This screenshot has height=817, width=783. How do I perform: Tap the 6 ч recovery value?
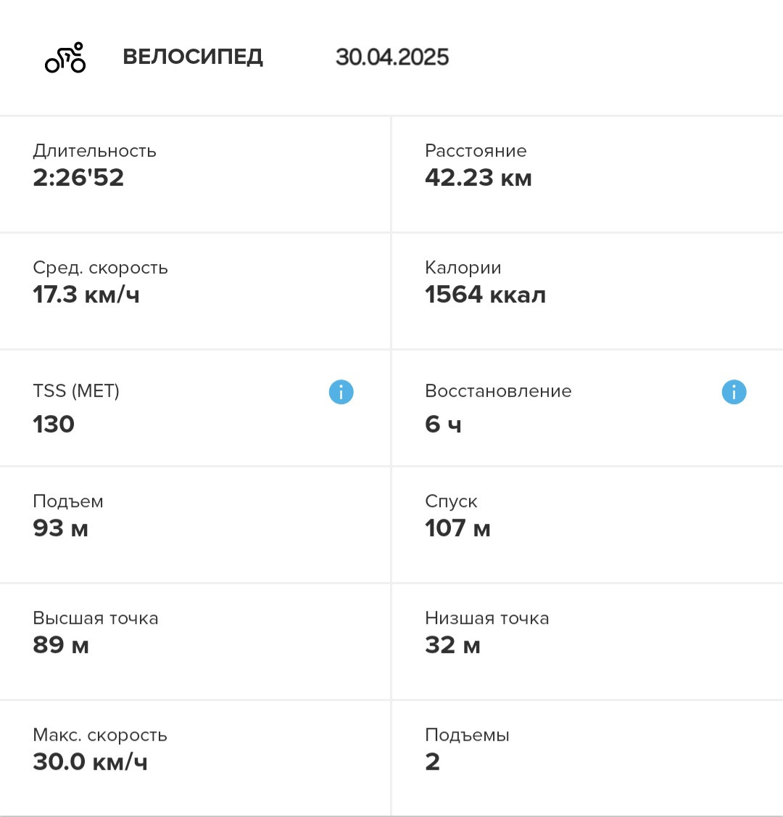tap(443, 424)
